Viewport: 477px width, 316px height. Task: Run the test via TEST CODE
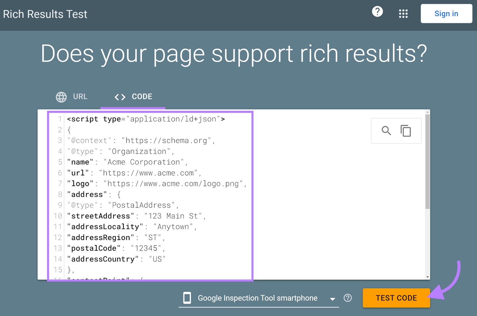click(x=396, y=298)
